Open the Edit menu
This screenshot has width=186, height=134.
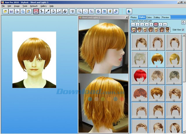[x=9, y=6]
